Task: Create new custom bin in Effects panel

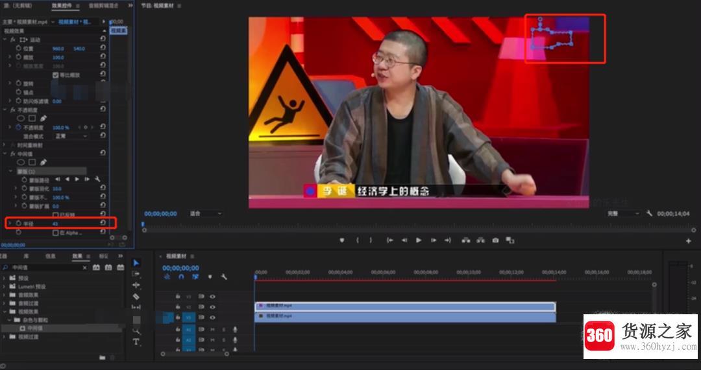Action: coord(103,358)
